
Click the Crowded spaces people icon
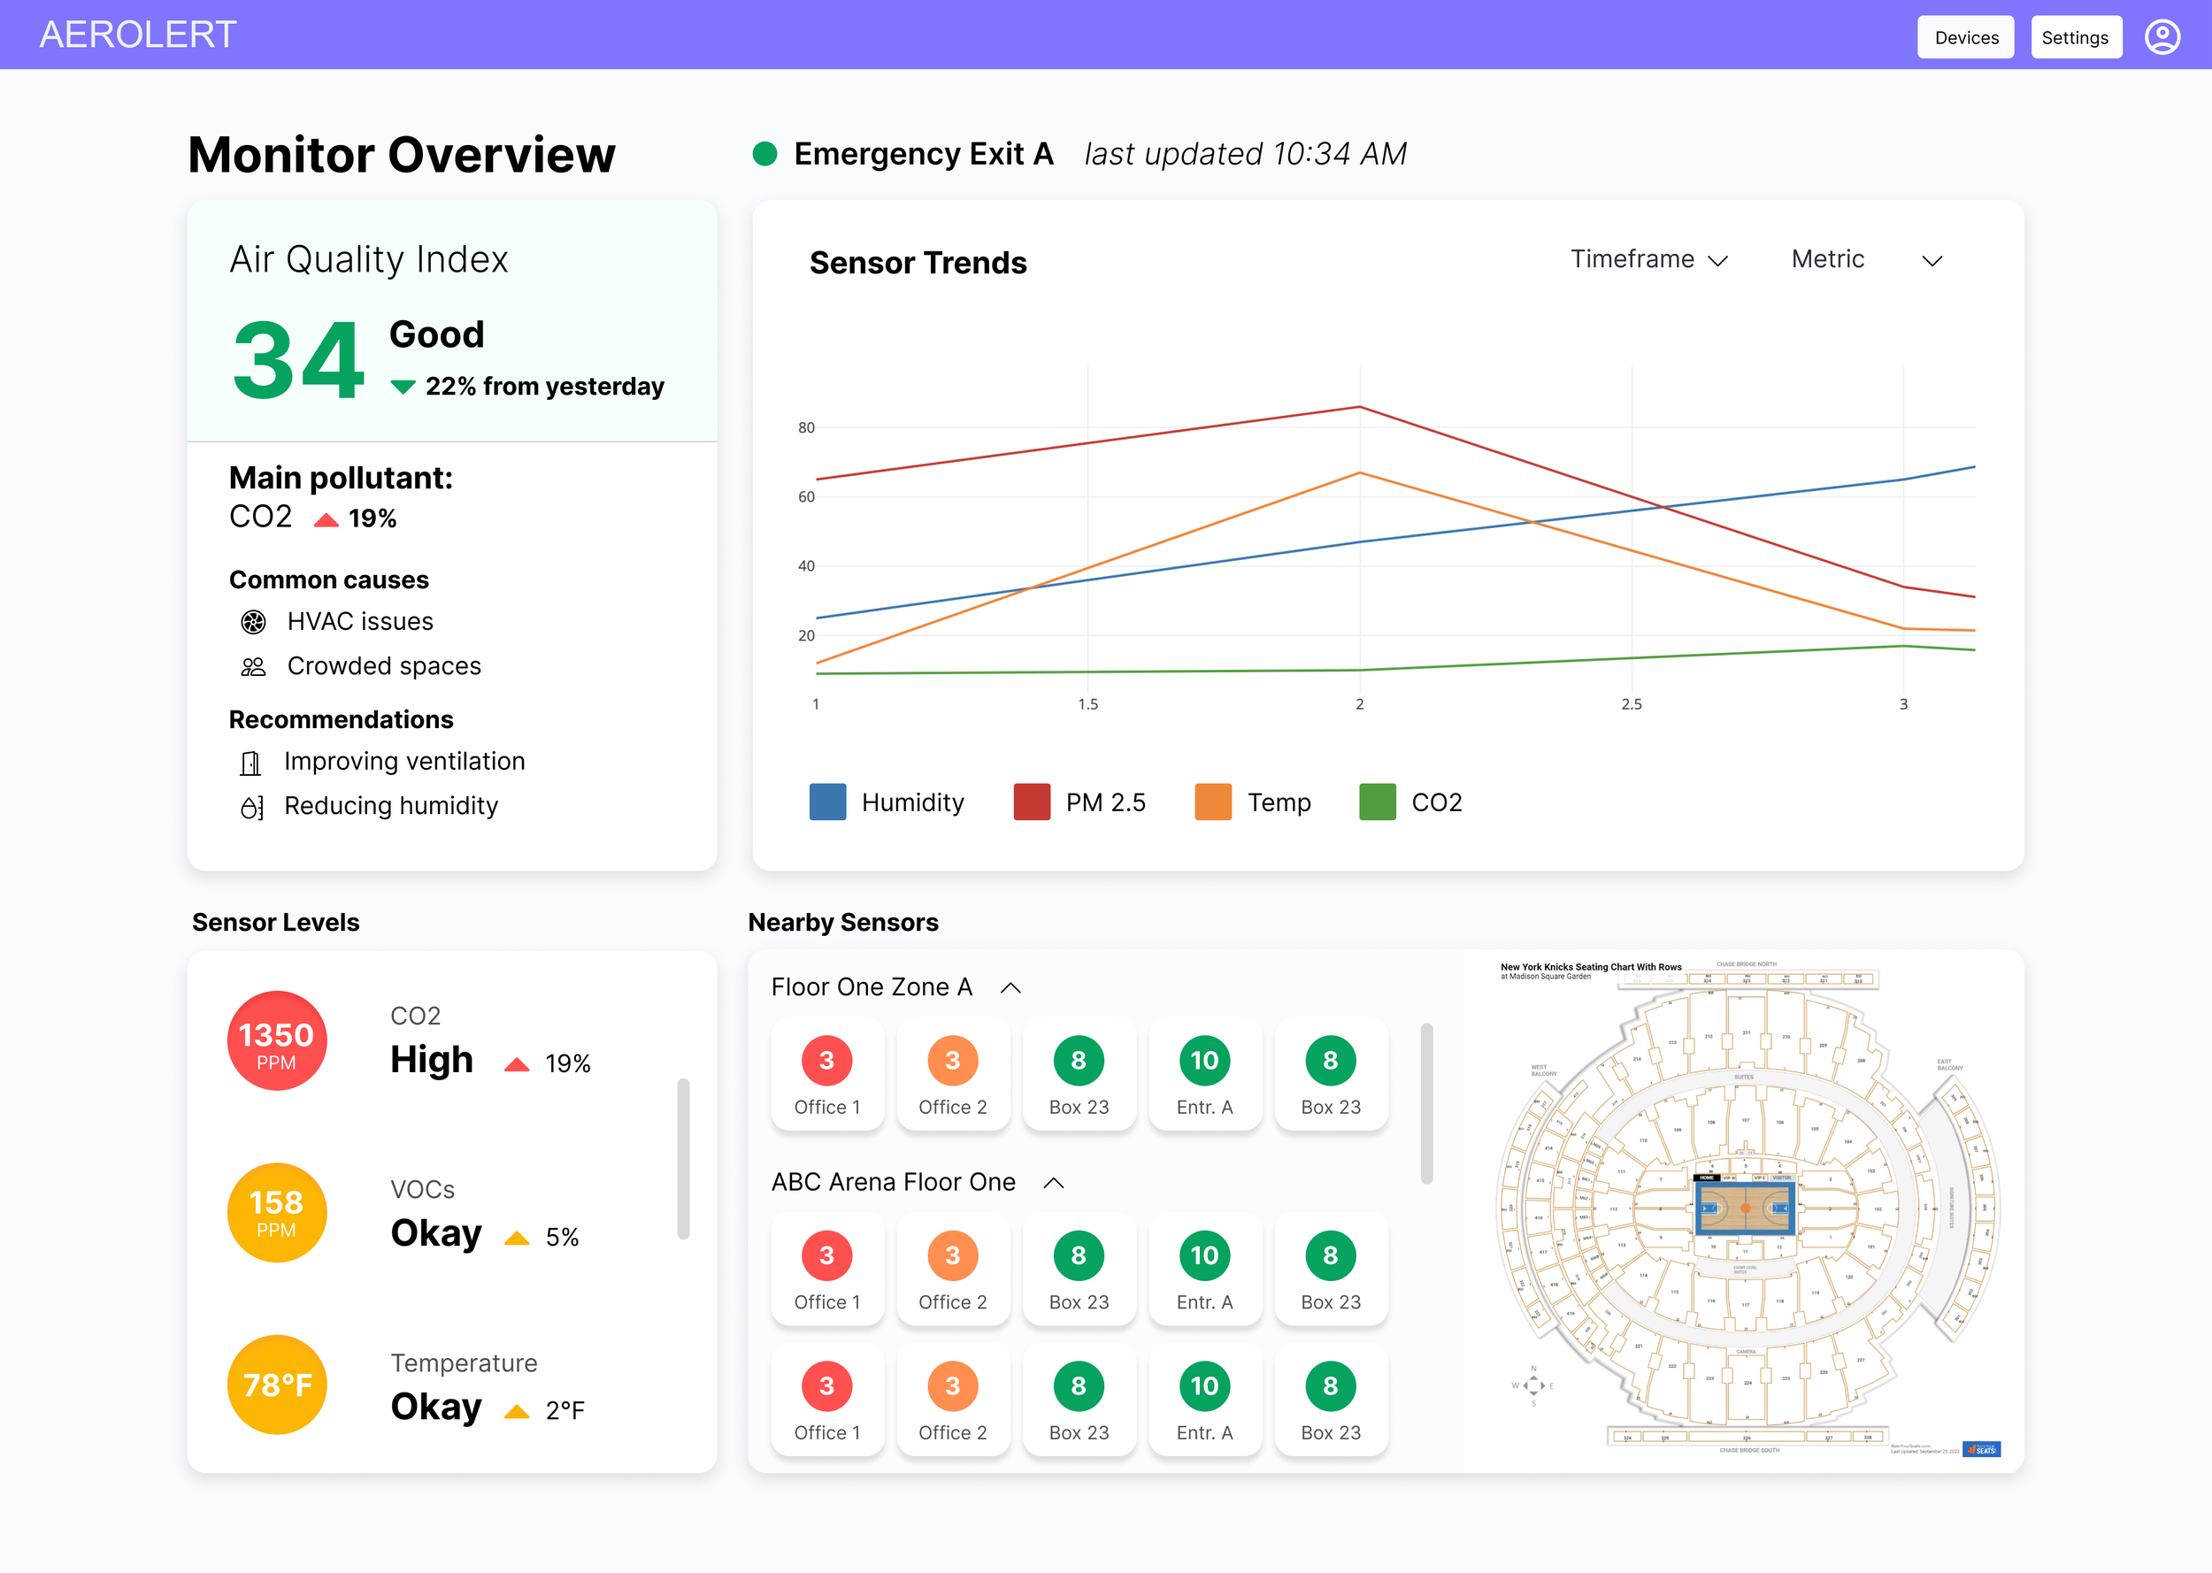253,666
